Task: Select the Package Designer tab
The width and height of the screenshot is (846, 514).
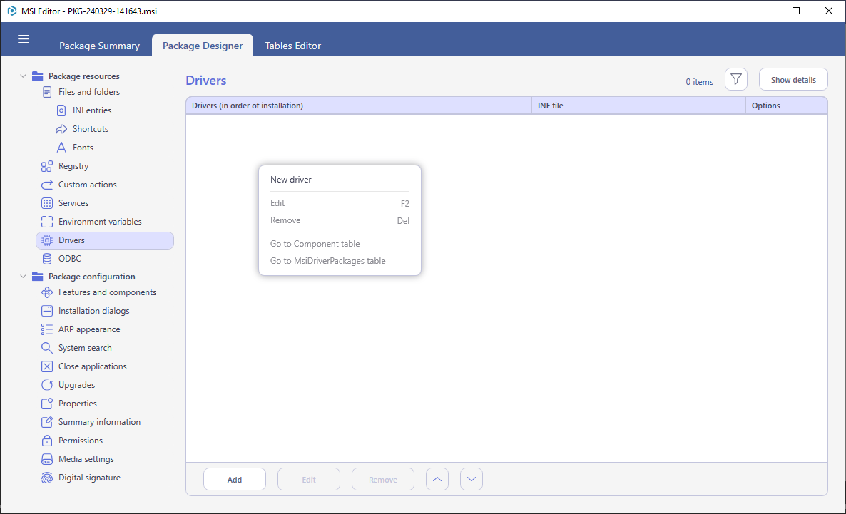Action: (203, 46)
